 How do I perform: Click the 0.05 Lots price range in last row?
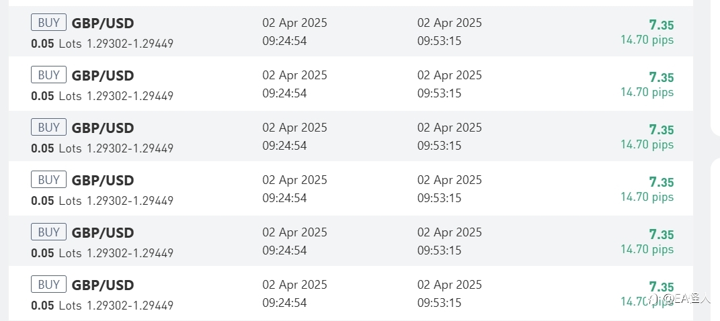(102, 306)
